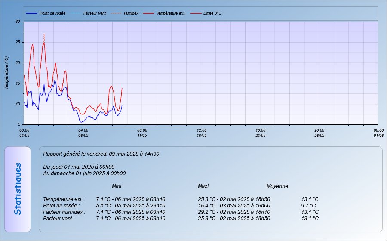Image resolution: width=387 pixels, height=241 pixels.
Task: Click the 30 value on the y-axis
Action: pos(18,22)
